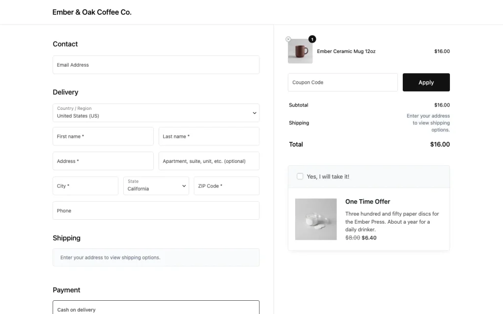This screenshot has width=503, height=314.
Task: Click 'Enter your address to view shipping options' box
Action: click(x=156, y=257)
